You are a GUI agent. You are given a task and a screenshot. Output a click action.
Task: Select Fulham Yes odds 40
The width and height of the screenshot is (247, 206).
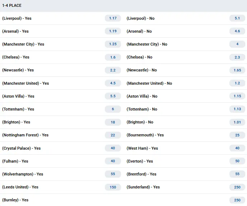(113, 161)
